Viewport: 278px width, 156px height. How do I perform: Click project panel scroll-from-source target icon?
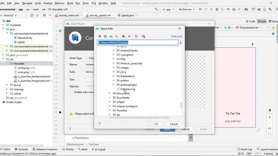32,16
